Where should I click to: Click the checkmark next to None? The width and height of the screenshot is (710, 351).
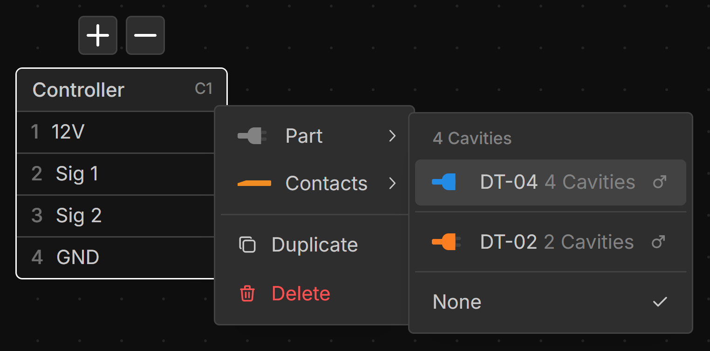[x=660, y=302]
